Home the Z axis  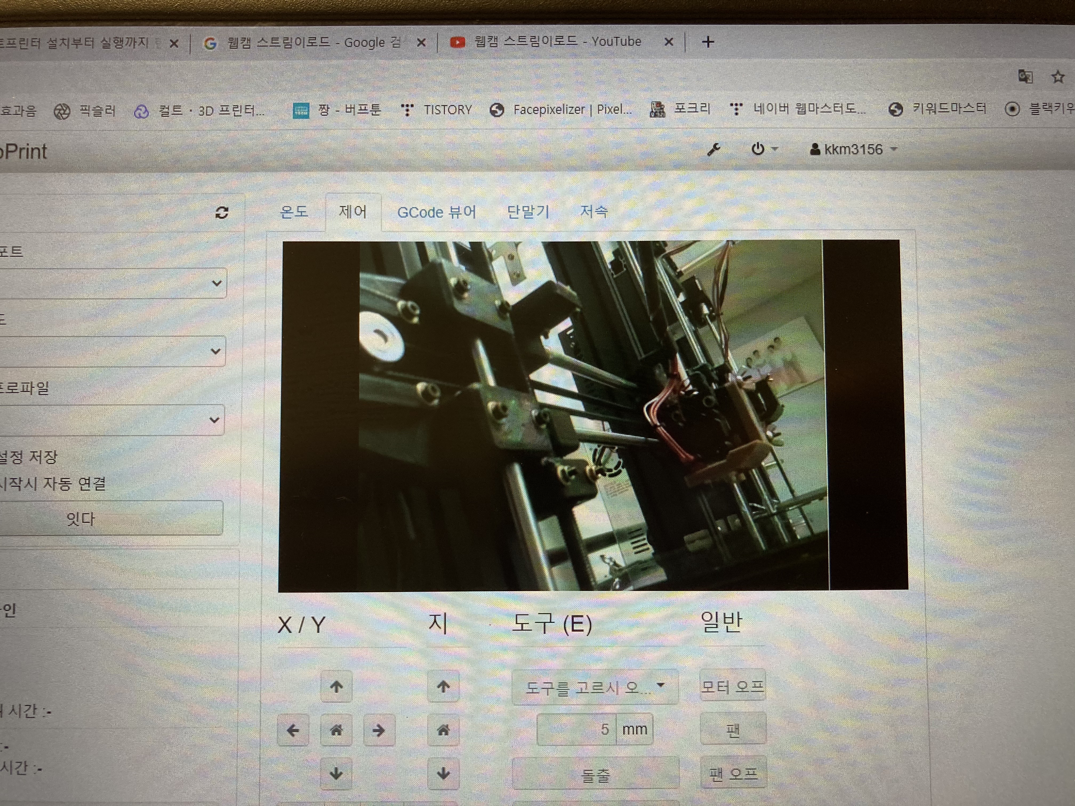point(443,730)
